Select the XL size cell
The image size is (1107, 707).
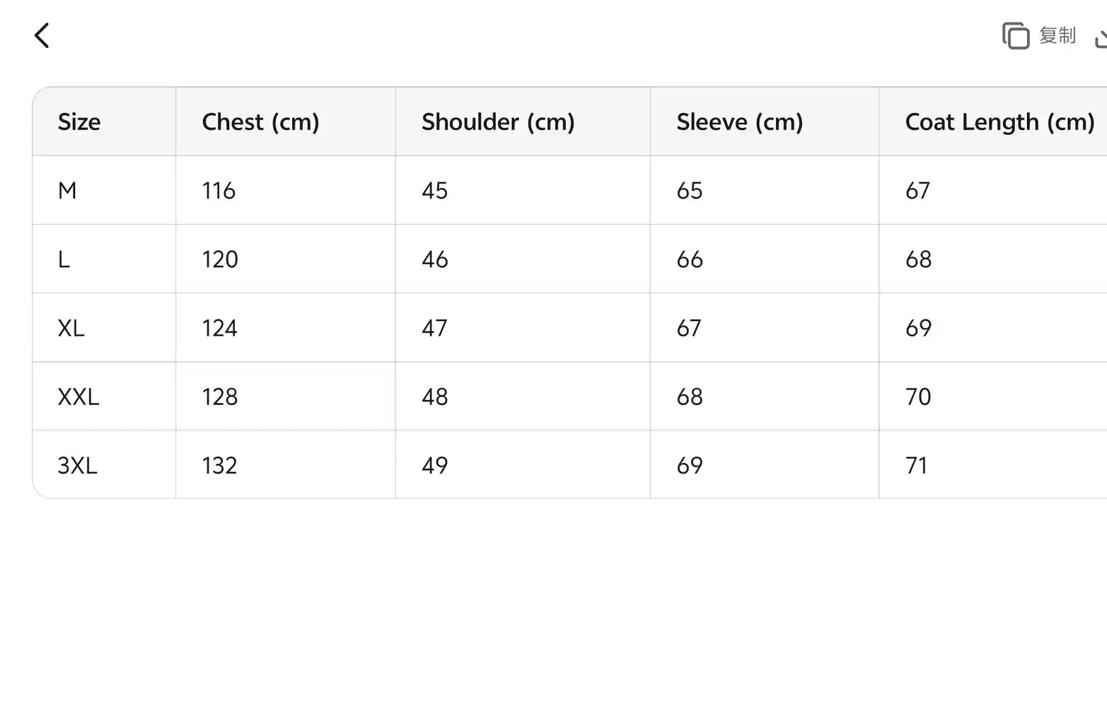pos(71,328)
